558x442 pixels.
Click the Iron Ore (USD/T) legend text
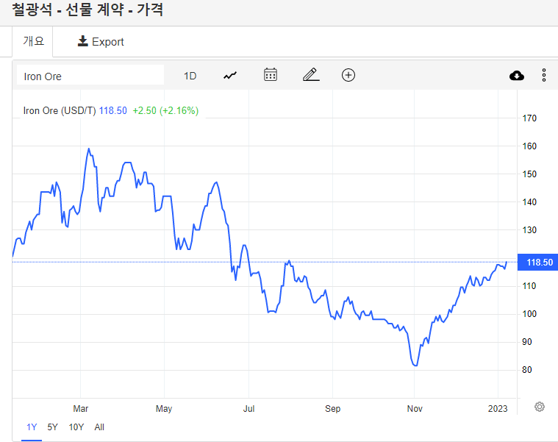tap(60, 110)
